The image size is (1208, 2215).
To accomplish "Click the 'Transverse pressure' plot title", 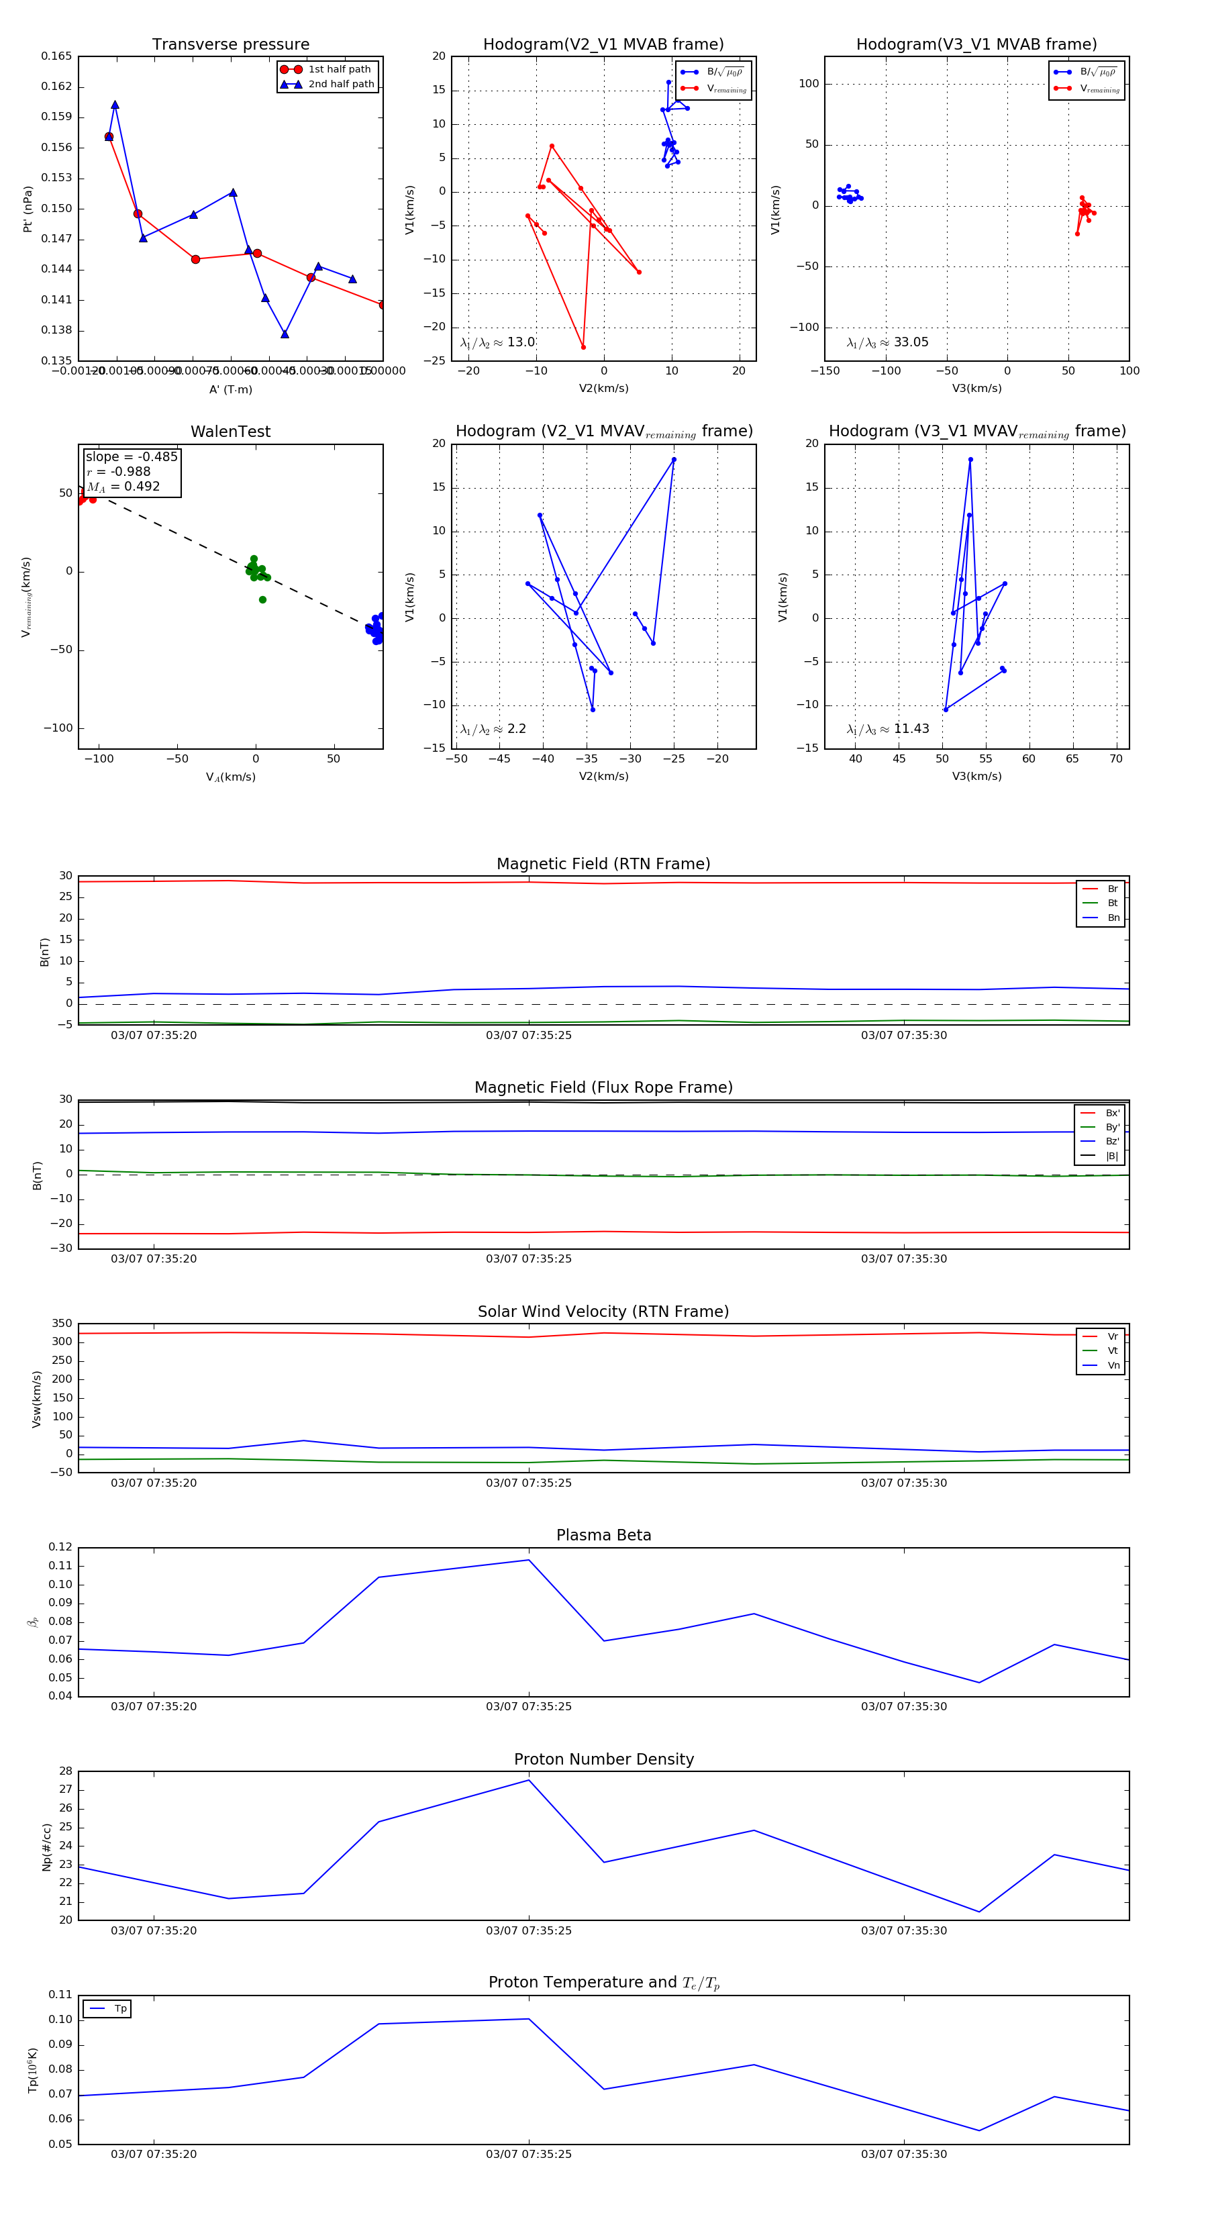I will (x=230, y=45).
